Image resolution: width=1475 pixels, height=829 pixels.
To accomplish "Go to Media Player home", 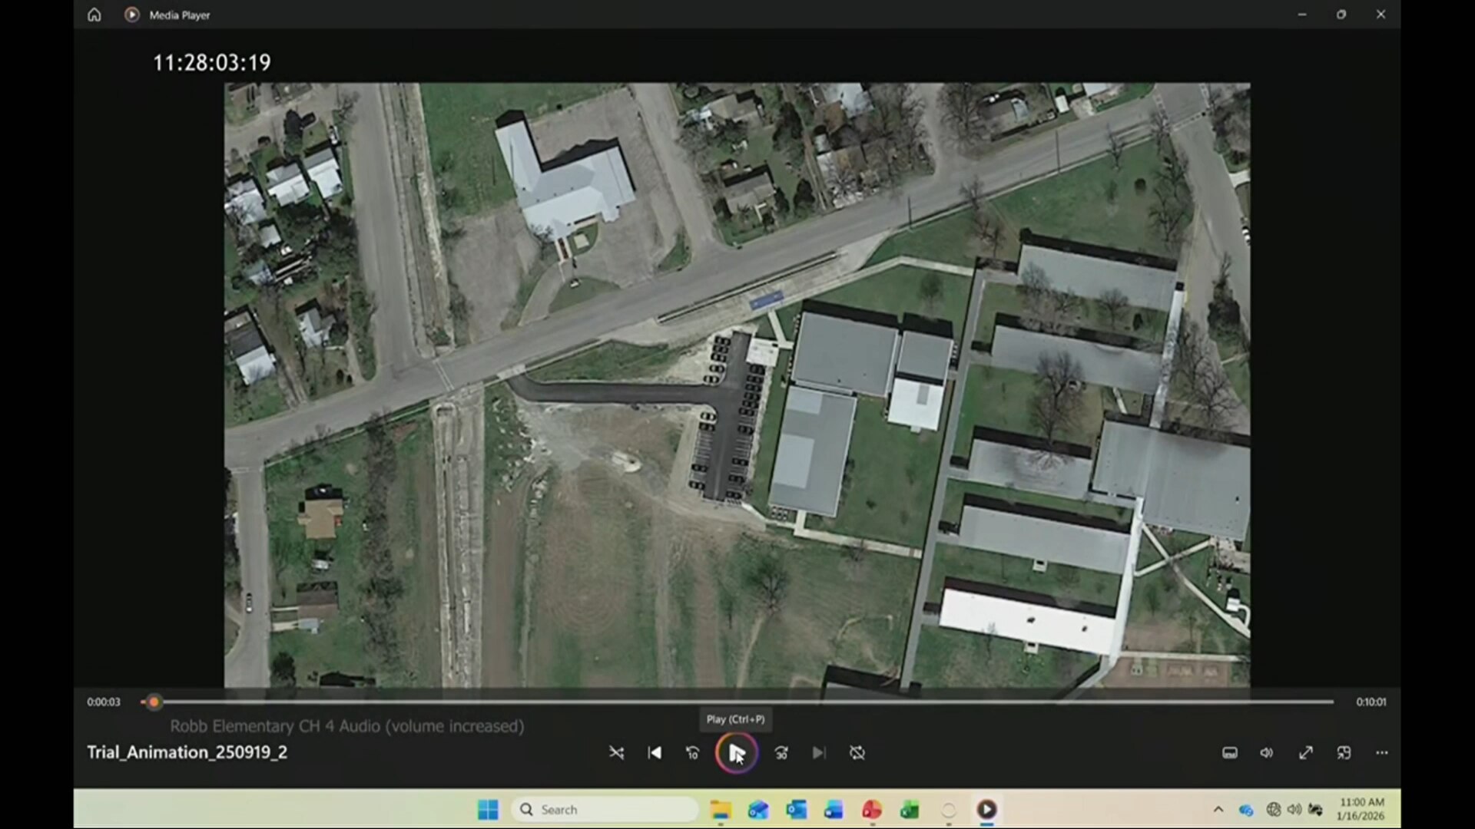I will tap(94, 15).
